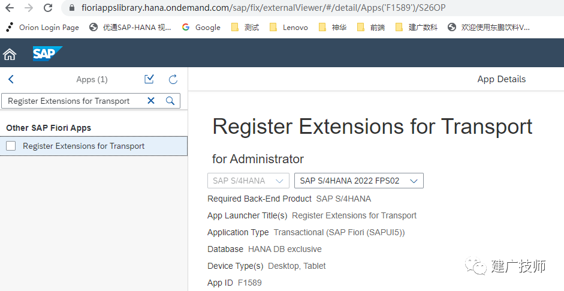Check the Register Extensions for Transport checkbox
Viewport: 564px width, 291px height.
(11, 146)
